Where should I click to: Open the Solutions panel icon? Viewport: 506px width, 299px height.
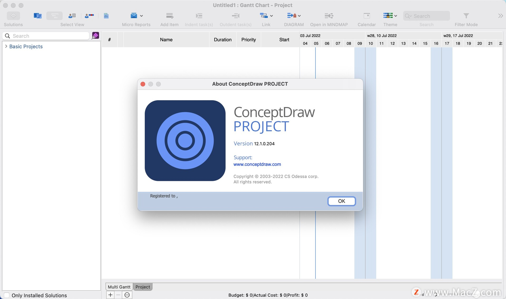click(13, 16)
